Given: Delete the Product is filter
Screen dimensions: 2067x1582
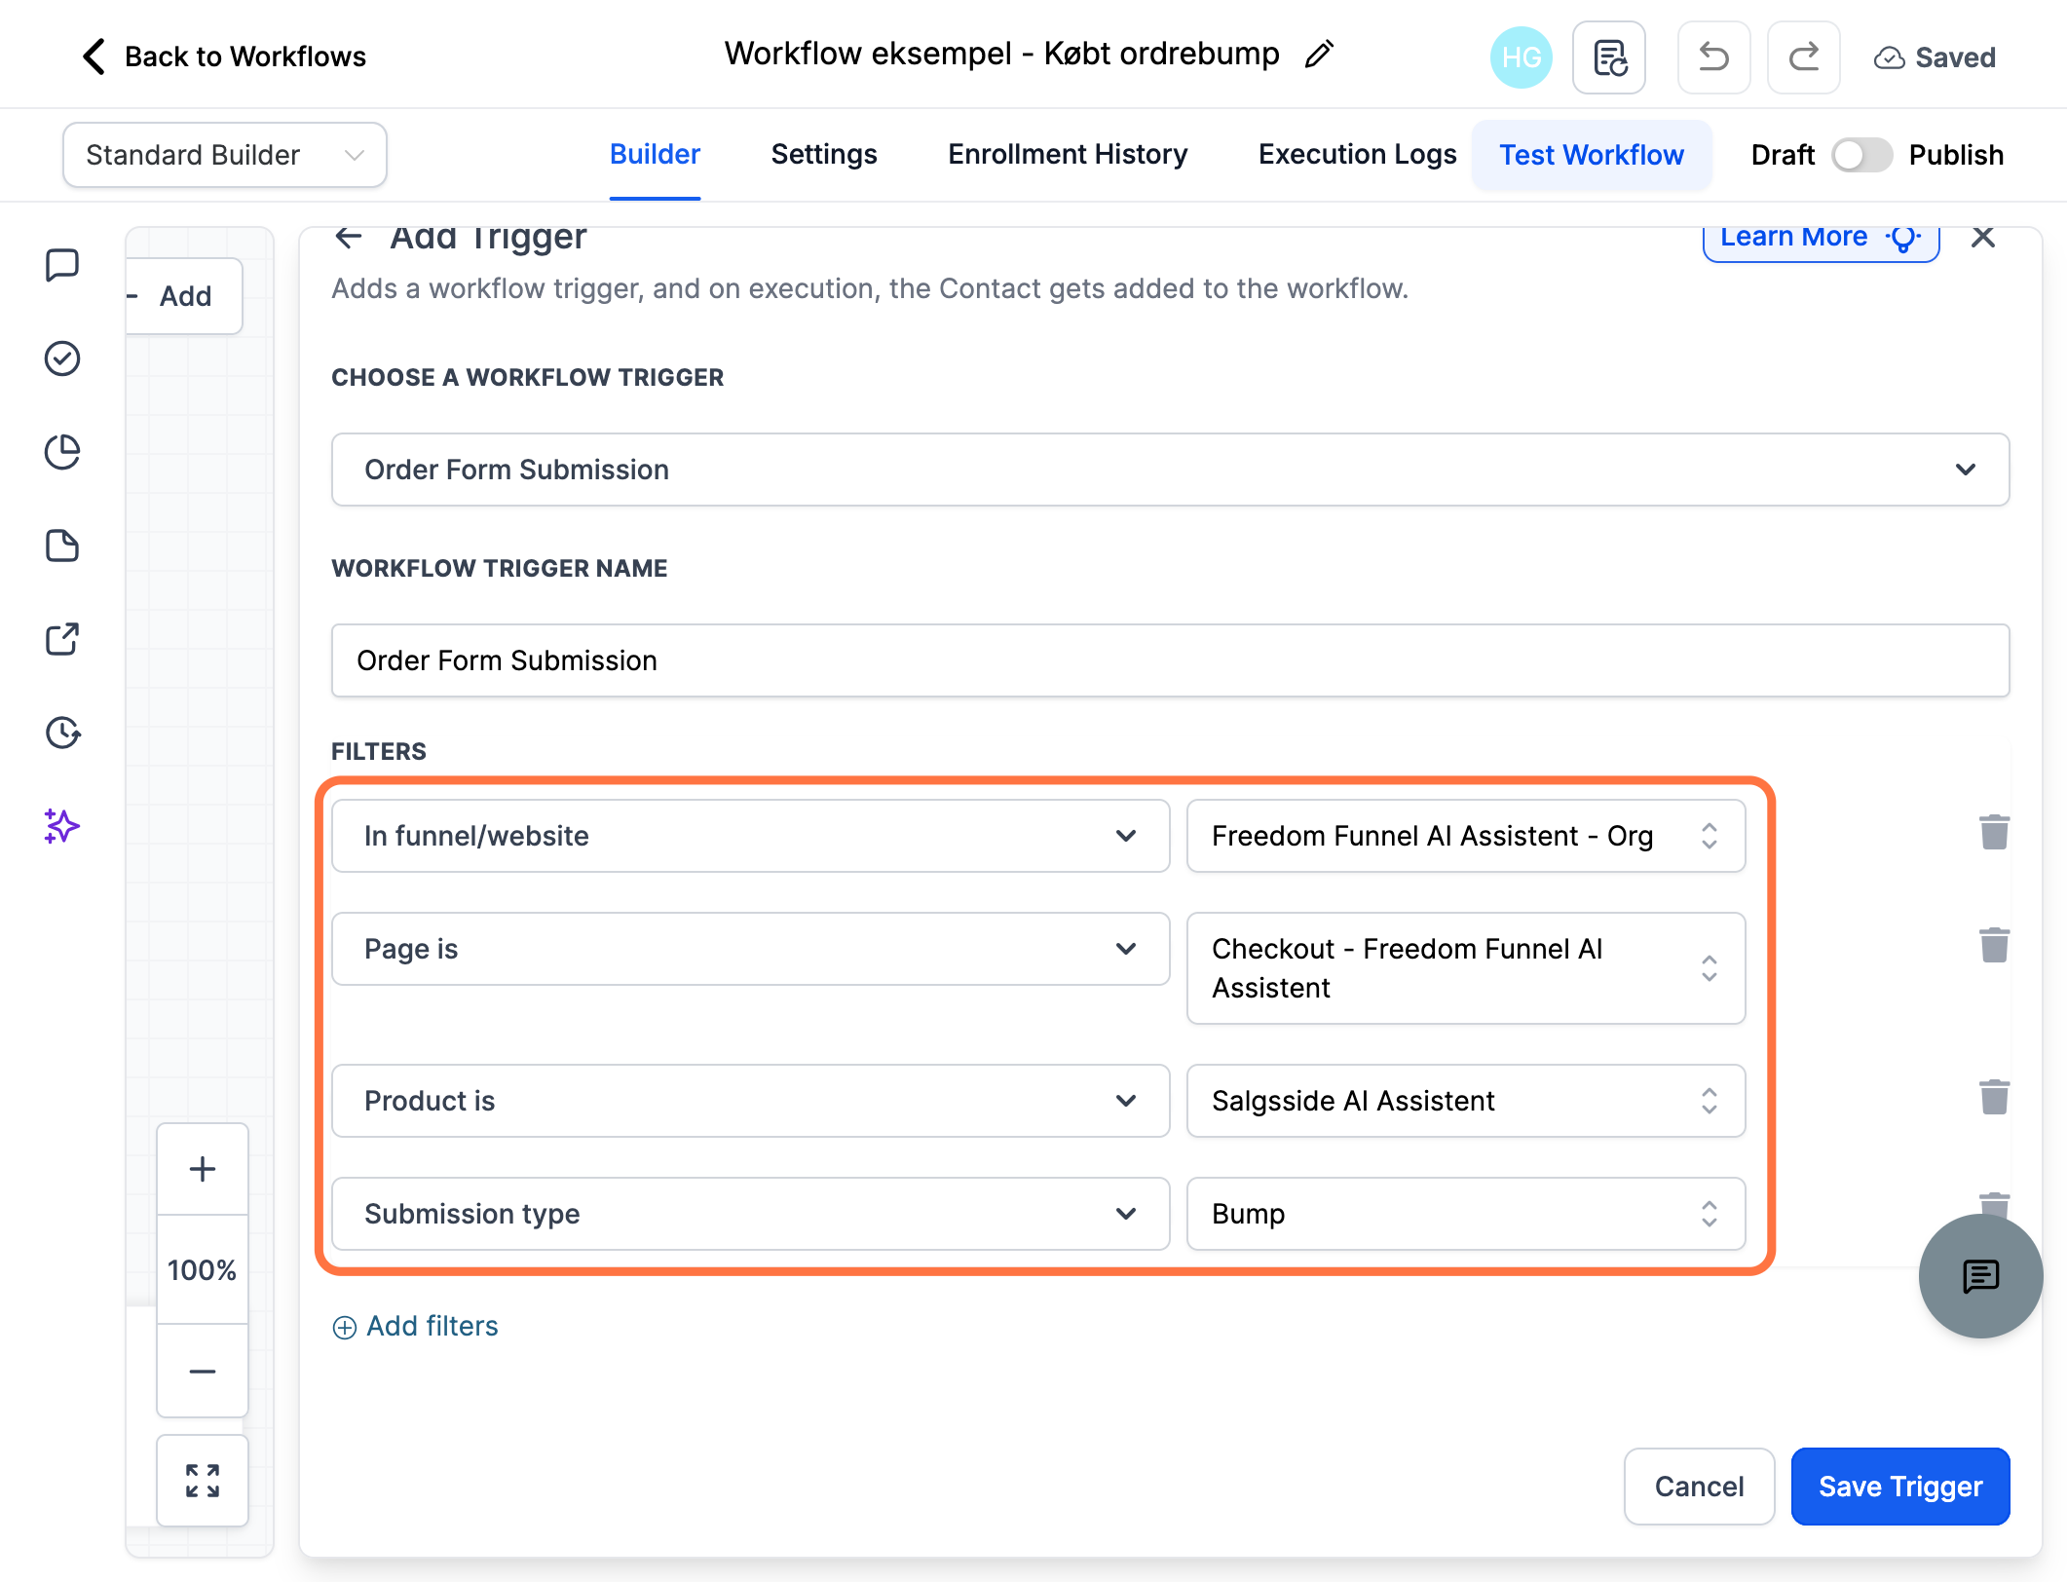Looking at the screenshot, I should click(x=1994, y=1098).
